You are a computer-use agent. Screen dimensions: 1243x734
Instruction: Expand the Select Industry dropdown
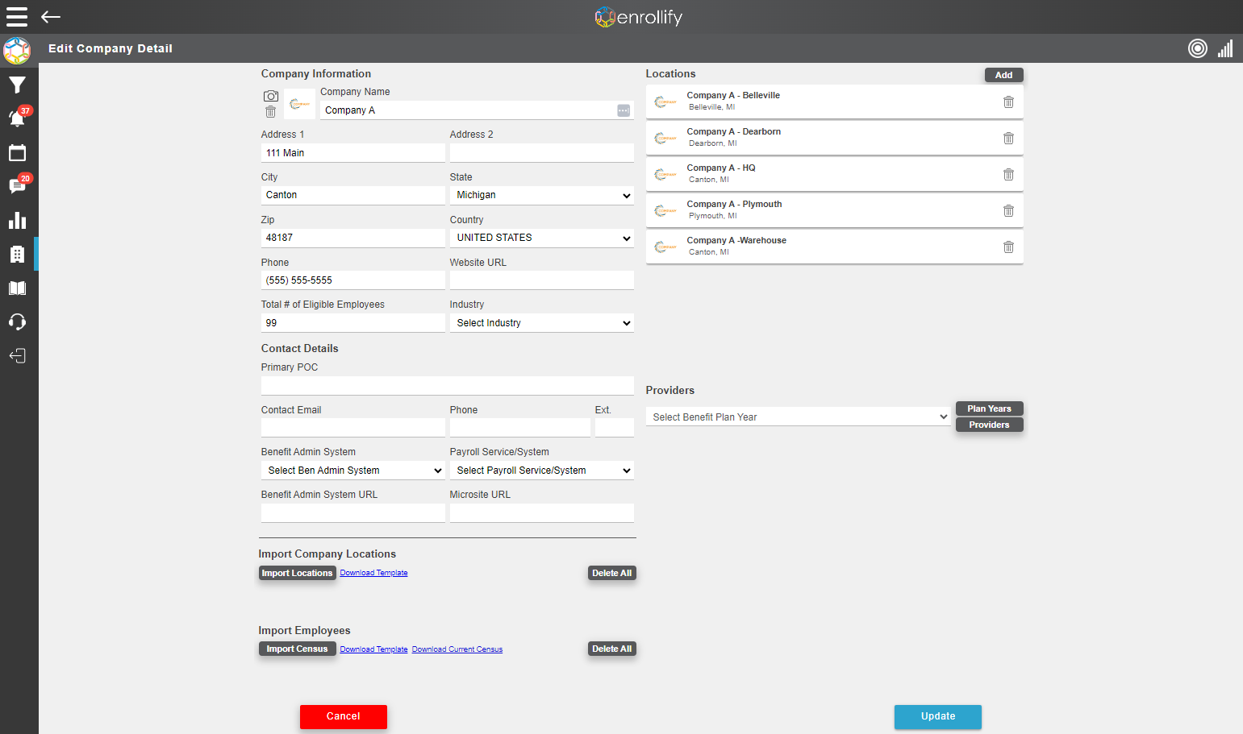click(542, 323)
